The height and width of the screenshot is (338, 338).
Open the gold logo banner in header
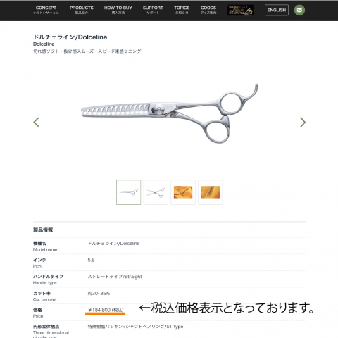[240, 10]
